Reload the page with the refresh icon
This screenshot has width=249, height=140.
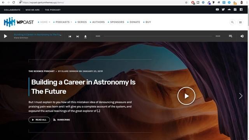point(14,2)
